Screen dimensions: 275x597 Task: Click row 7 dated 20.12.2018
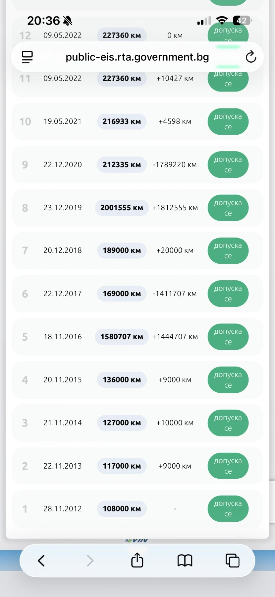137,251
